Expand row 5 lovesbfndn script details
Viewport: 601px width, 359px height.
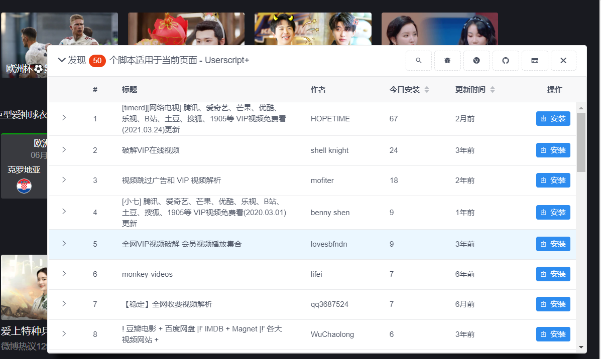coord(64,243)
